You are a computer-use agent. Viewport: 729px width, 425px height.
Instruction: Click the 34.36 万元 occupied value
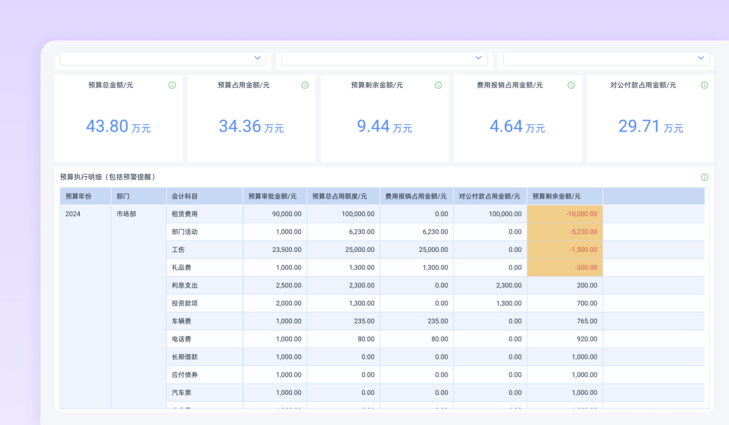251,126
